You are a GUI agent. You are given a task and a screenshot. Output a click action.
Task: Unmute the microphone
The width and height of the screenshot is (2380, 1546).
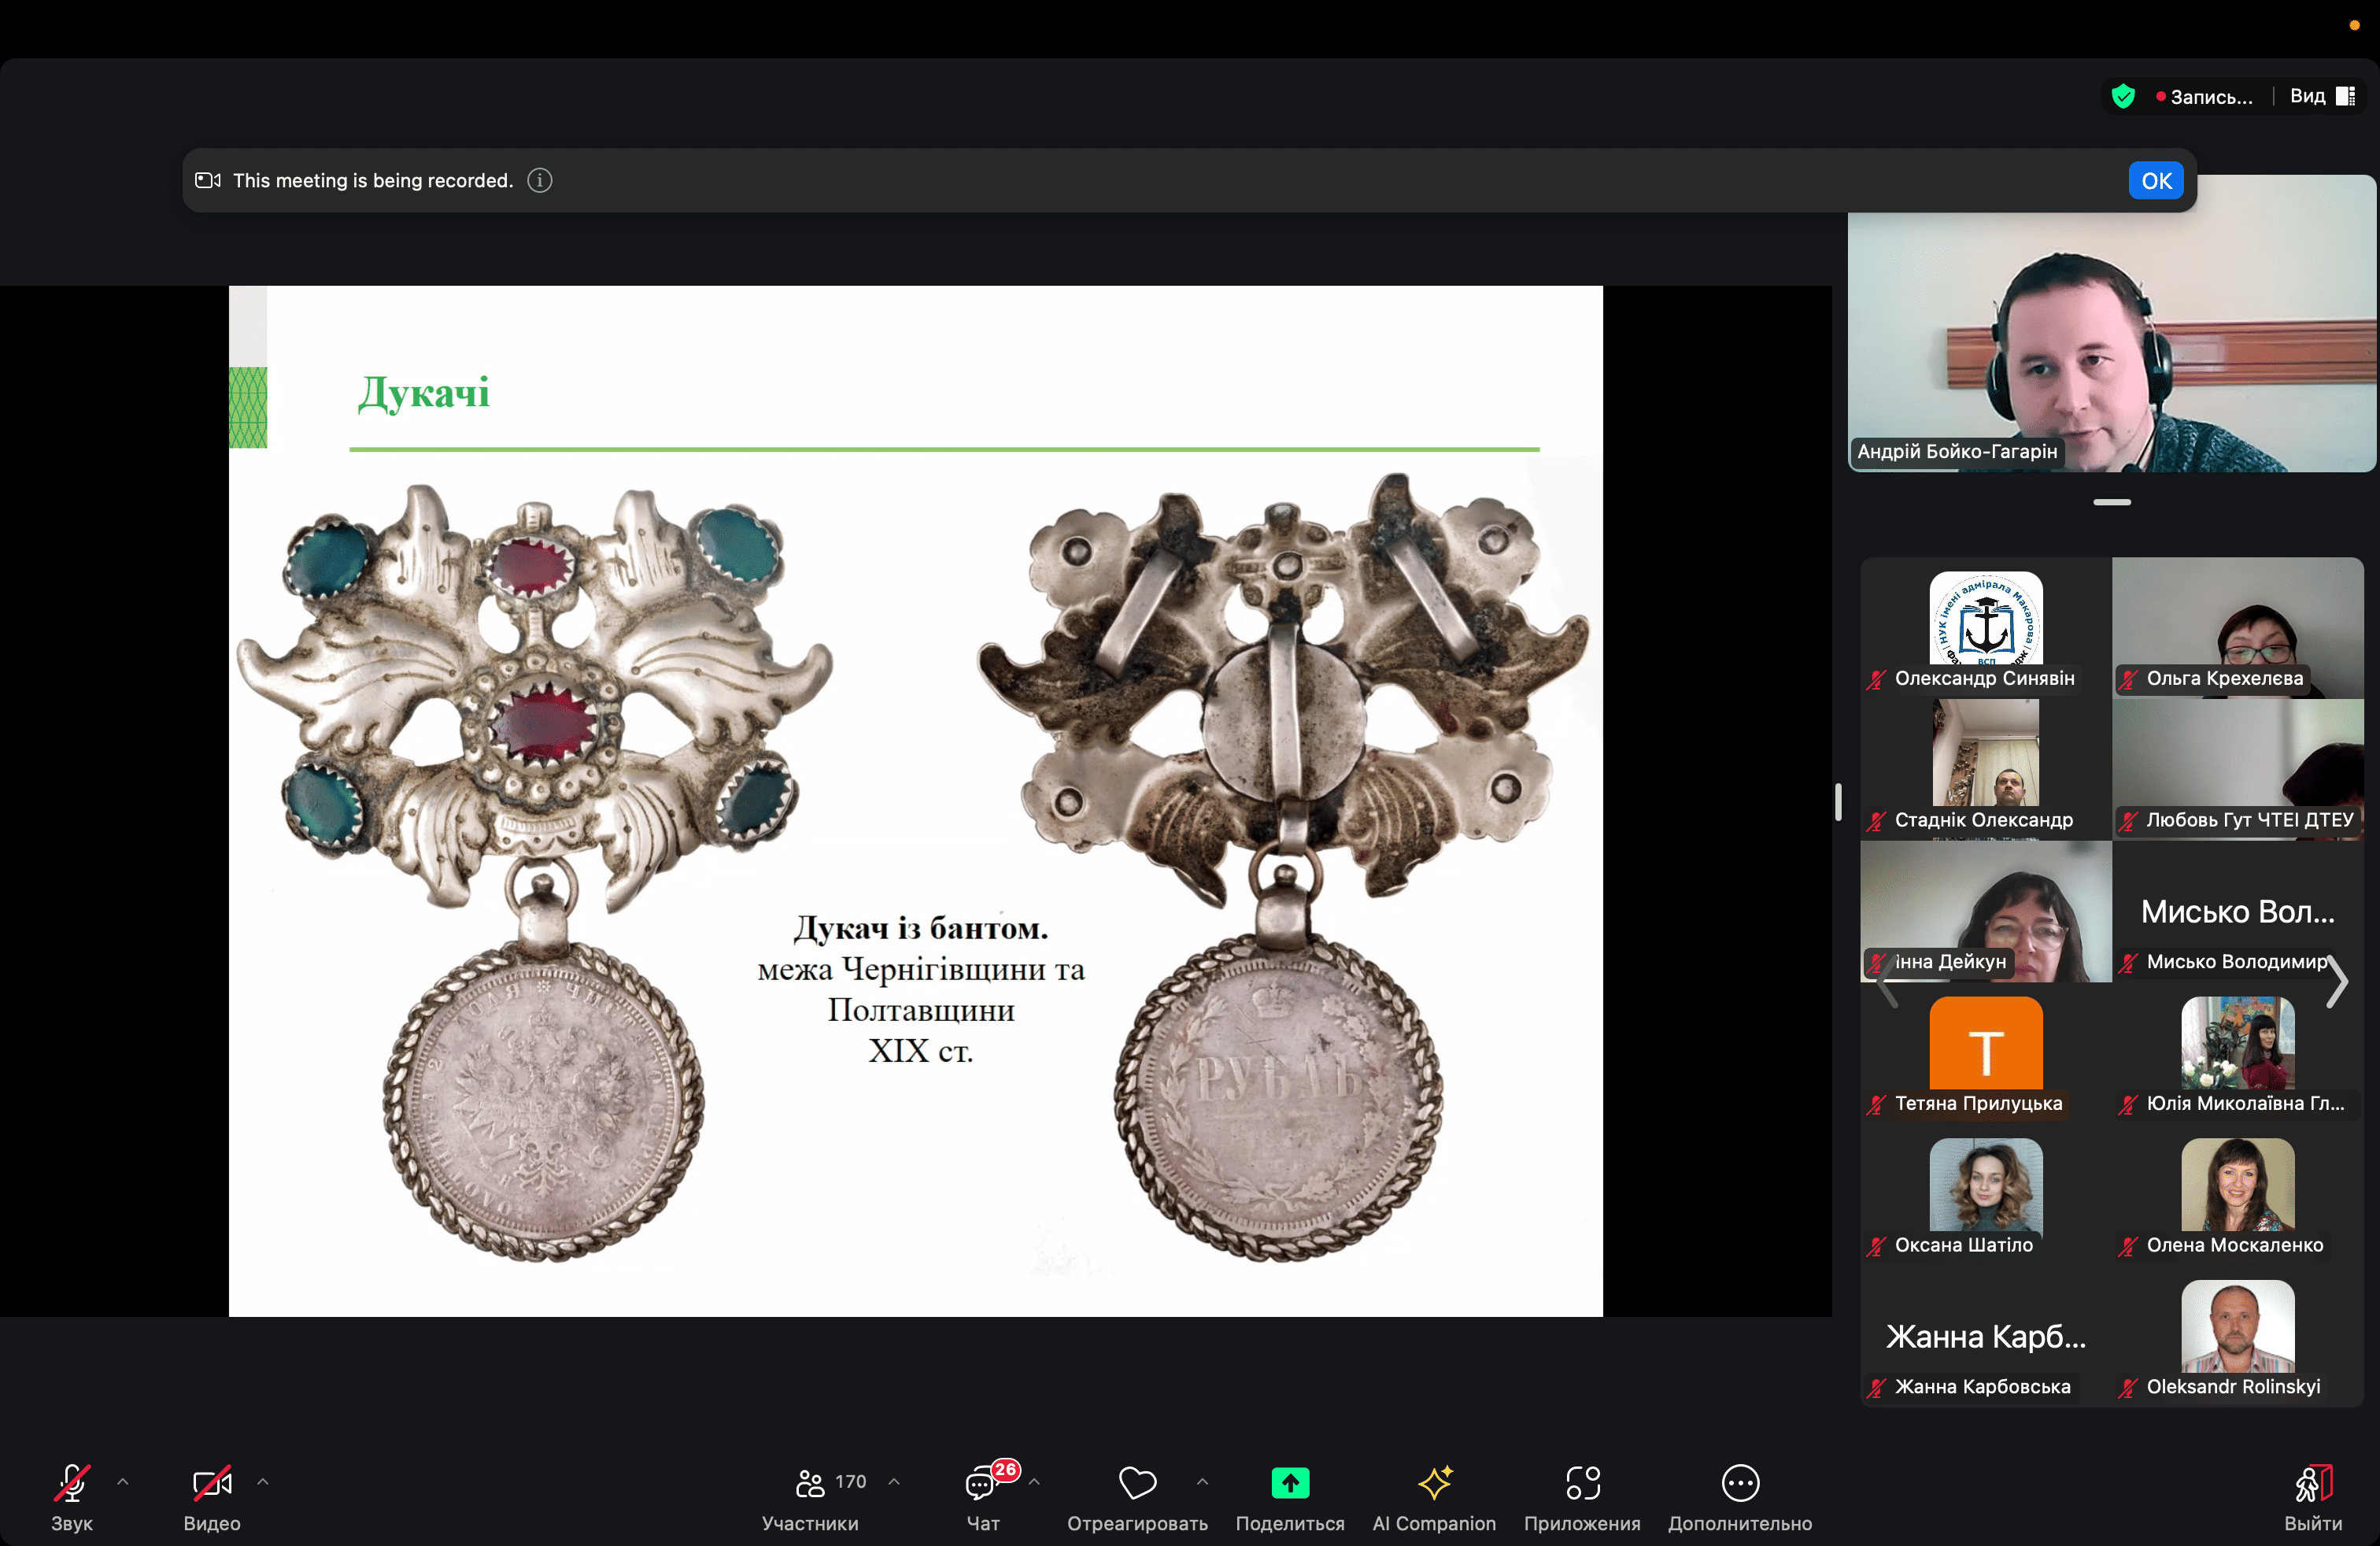[x=71, y=1483]
